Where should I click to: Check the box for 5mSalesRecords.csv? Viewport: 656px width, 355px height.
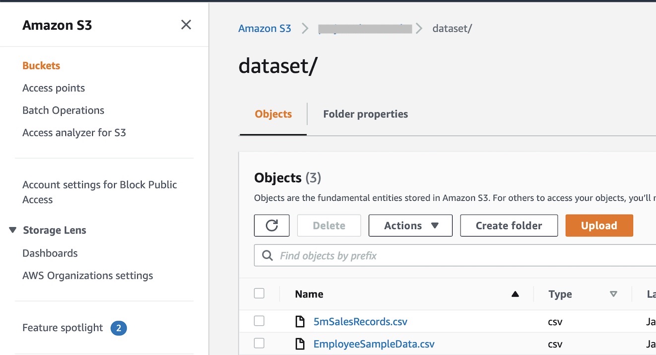point(259,321)
